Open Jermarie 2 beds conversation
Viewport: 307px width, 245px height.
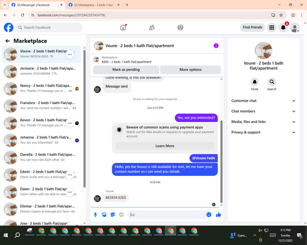click(x=41, y=72)
